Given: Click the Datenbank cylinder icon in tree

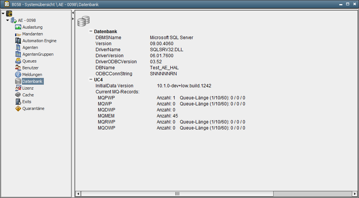Looking at the screenshot, I should (18, 81).
